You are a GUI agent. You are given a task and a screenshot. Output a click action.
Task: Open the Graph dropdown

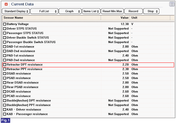tap(70, 11)
